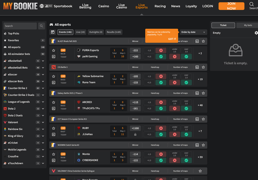Image resolution: width=258 pixels, height=180 pixels.
Task: Expand the League of Legends category
Action: [43, 102]
